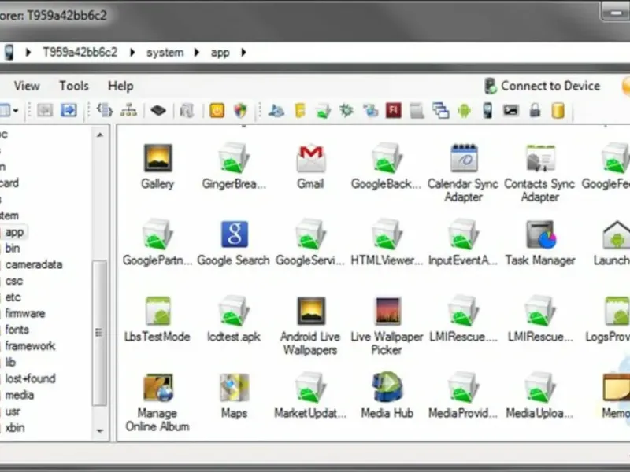Open the Tools menu

click(74, 86)
